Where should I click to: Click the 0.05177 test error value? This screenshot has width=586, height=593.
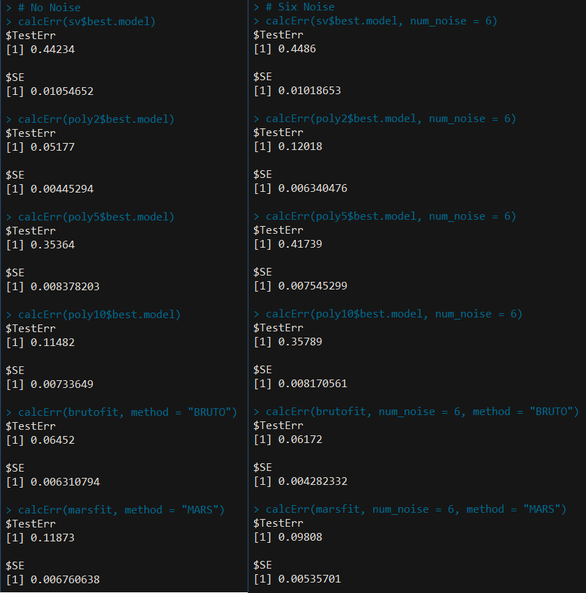pyautogui.click(x=52, y=147)
